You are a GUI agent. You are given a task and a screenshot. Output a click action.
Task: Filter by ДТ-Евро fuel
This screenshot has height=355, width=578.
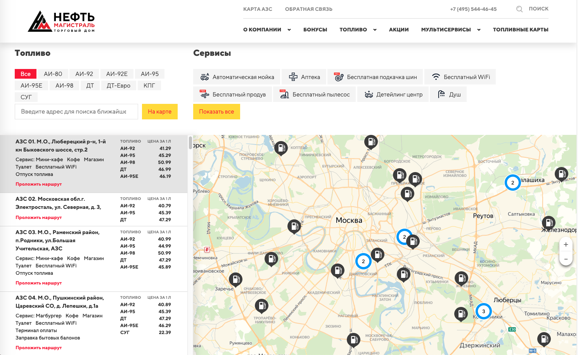(119, 85)
